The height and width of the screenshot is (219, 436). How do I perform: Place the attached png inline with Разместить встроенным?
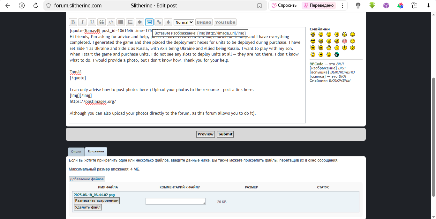coord(97,201)
